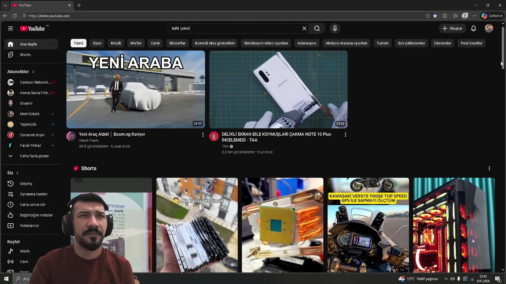Select the Tümü filter chip
Image resolution: width=506 pixels, height=284 pixels.
pos(78,43)
